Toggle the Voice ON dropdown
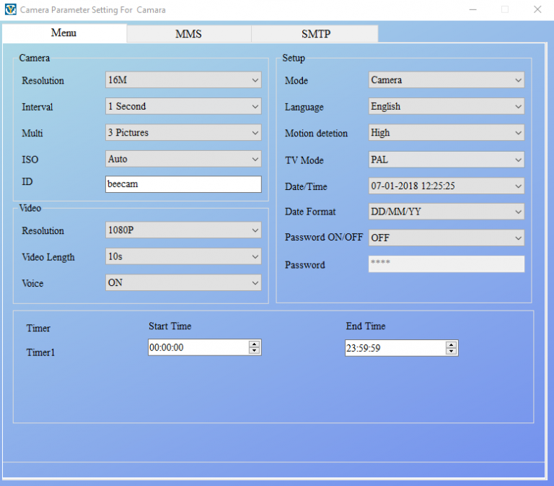This screenshot has height=486, width=554. tap(183, 283)
